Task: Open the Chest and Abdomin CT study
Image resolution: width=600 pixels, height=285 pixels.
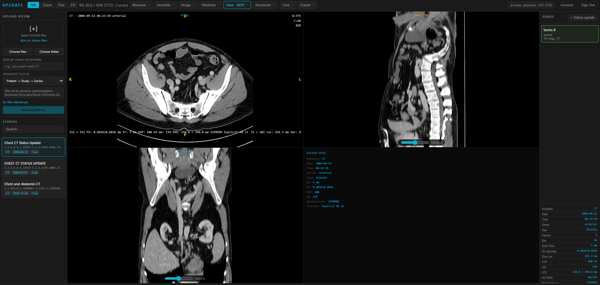Action: click(x=33, y=188)
